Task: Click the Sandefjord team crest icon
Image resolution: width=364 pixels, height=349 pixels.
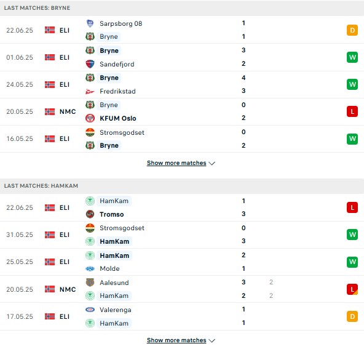Action: [x=90, y=64]
